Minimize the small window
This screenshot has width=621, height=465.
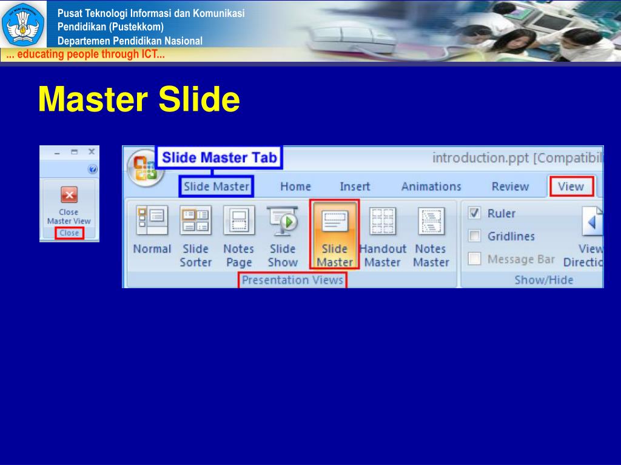58,152
